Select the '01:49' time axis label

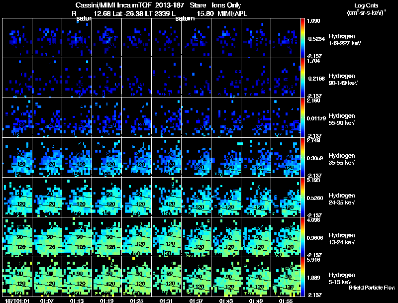click(x=256, y=301)
